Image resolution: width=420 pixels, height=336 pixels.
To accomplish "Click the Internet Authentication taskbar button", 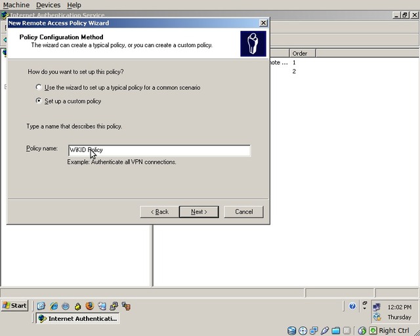I will pos(77,319).
